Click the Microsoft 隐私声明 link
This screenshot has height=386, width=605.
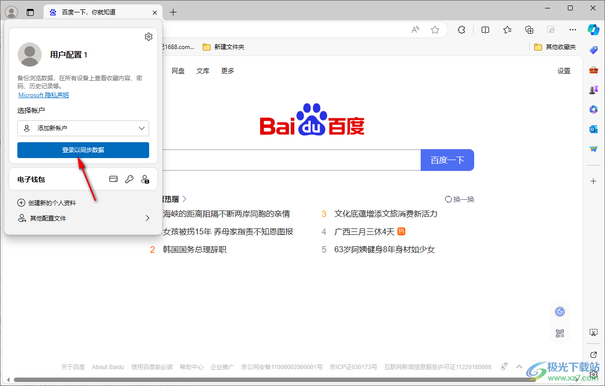click(x=44, y=95)
